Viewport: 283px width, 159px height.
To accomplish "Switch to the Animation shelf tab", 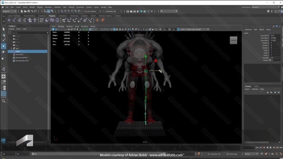I will tap(63, 16).
